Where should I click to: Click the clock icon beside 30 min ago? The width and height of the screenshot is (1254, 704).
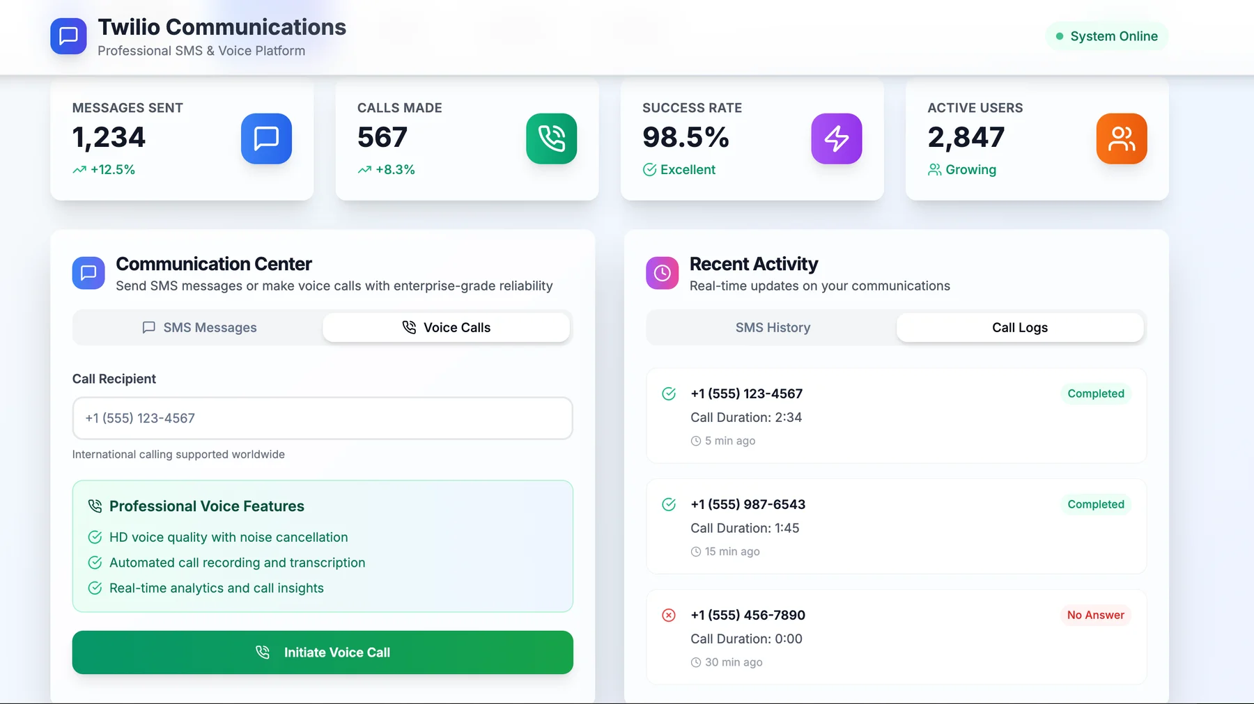click(x=695, y=663)
